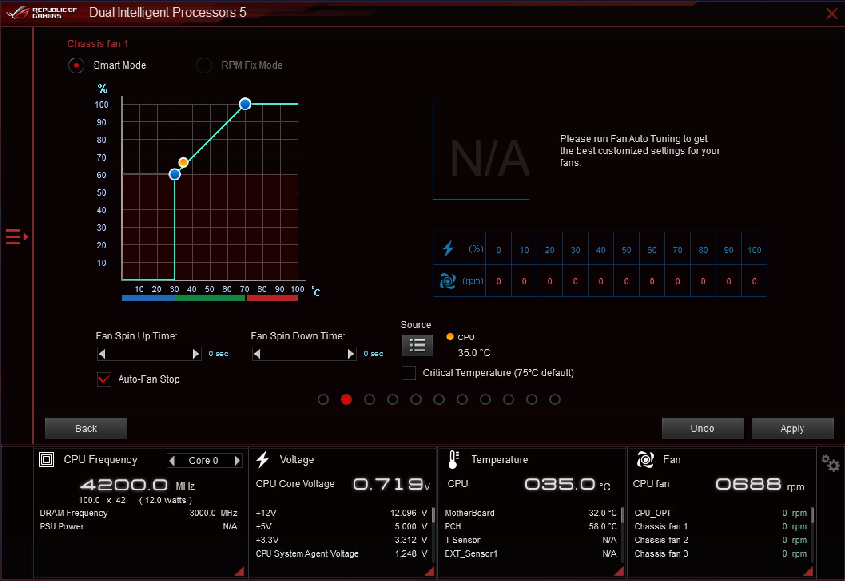Click the N/A fan tuning placeholder
Screen dimensions: 845x581
(490, 158)
